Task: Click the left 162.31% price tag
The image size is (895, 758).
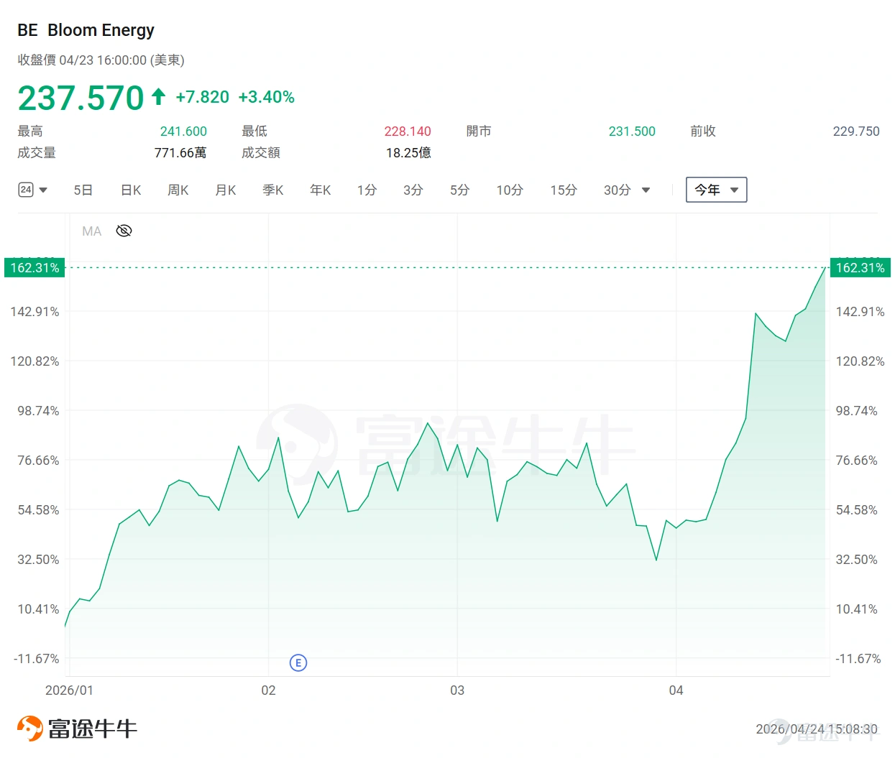Action: coord(35,268)
